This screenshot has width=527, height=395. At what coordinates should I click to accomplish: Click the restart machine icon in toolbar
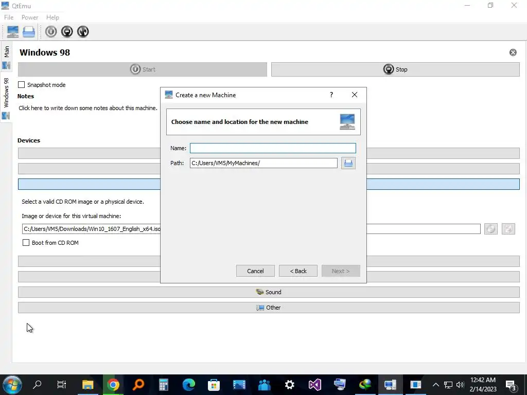[83, 31]
